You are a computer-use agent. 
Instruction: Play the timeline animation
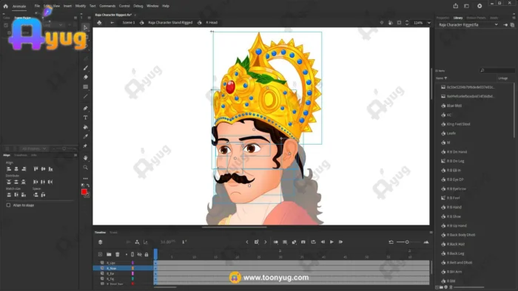click(x=332, y=242)
